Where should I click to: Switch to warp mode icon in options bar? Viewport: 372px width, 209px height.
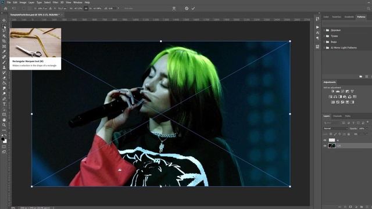click(x=174, y=8)
